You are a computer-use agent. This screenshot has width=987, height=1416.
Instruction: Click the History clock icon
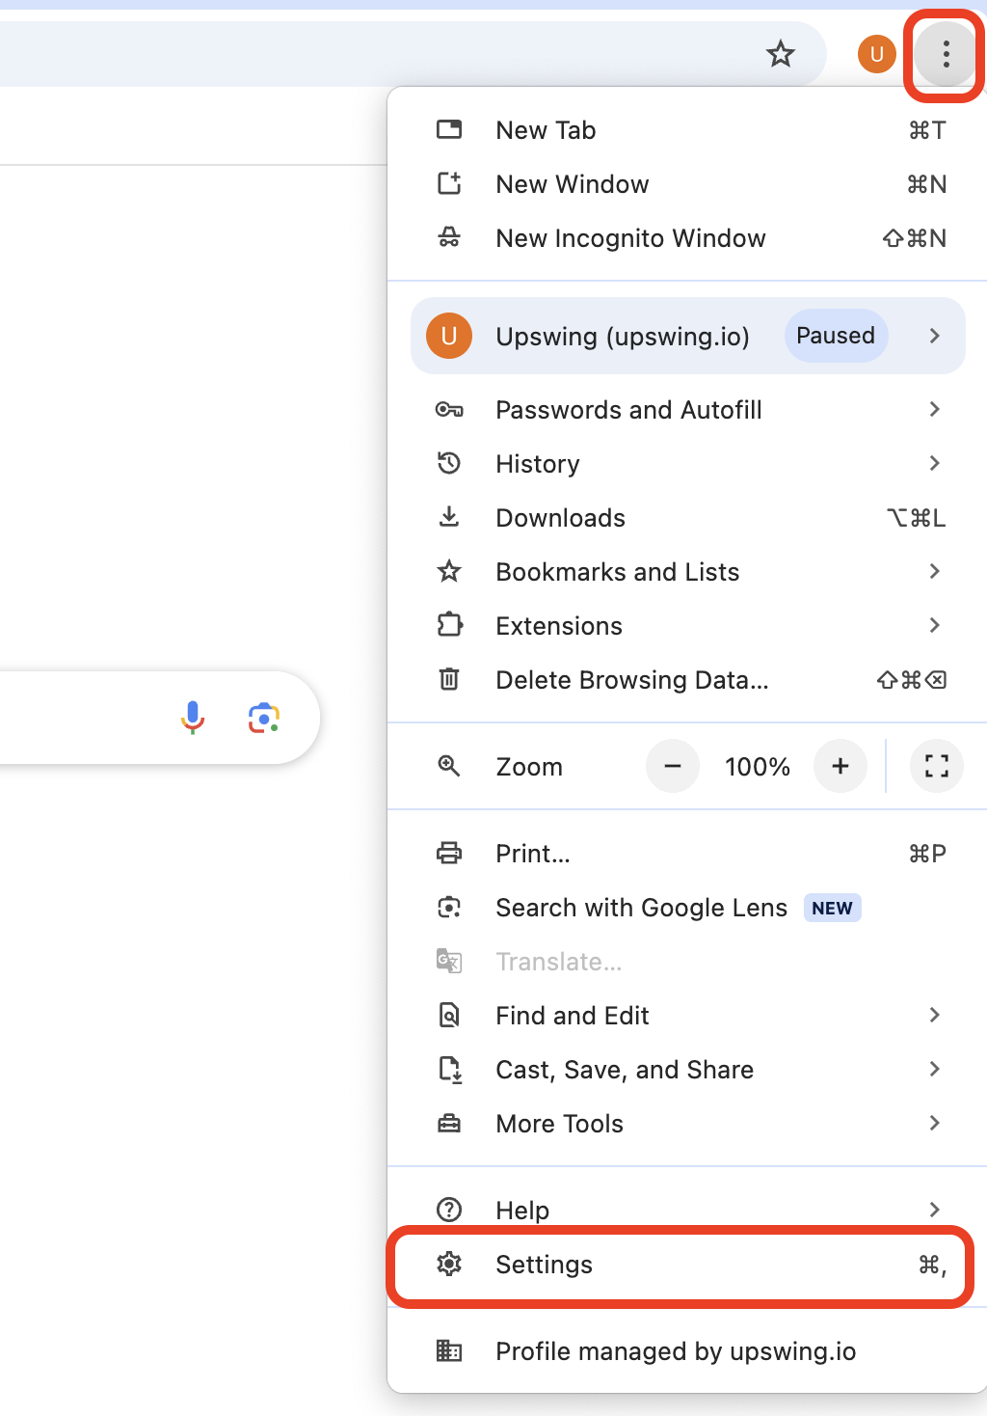click(449, 463)
